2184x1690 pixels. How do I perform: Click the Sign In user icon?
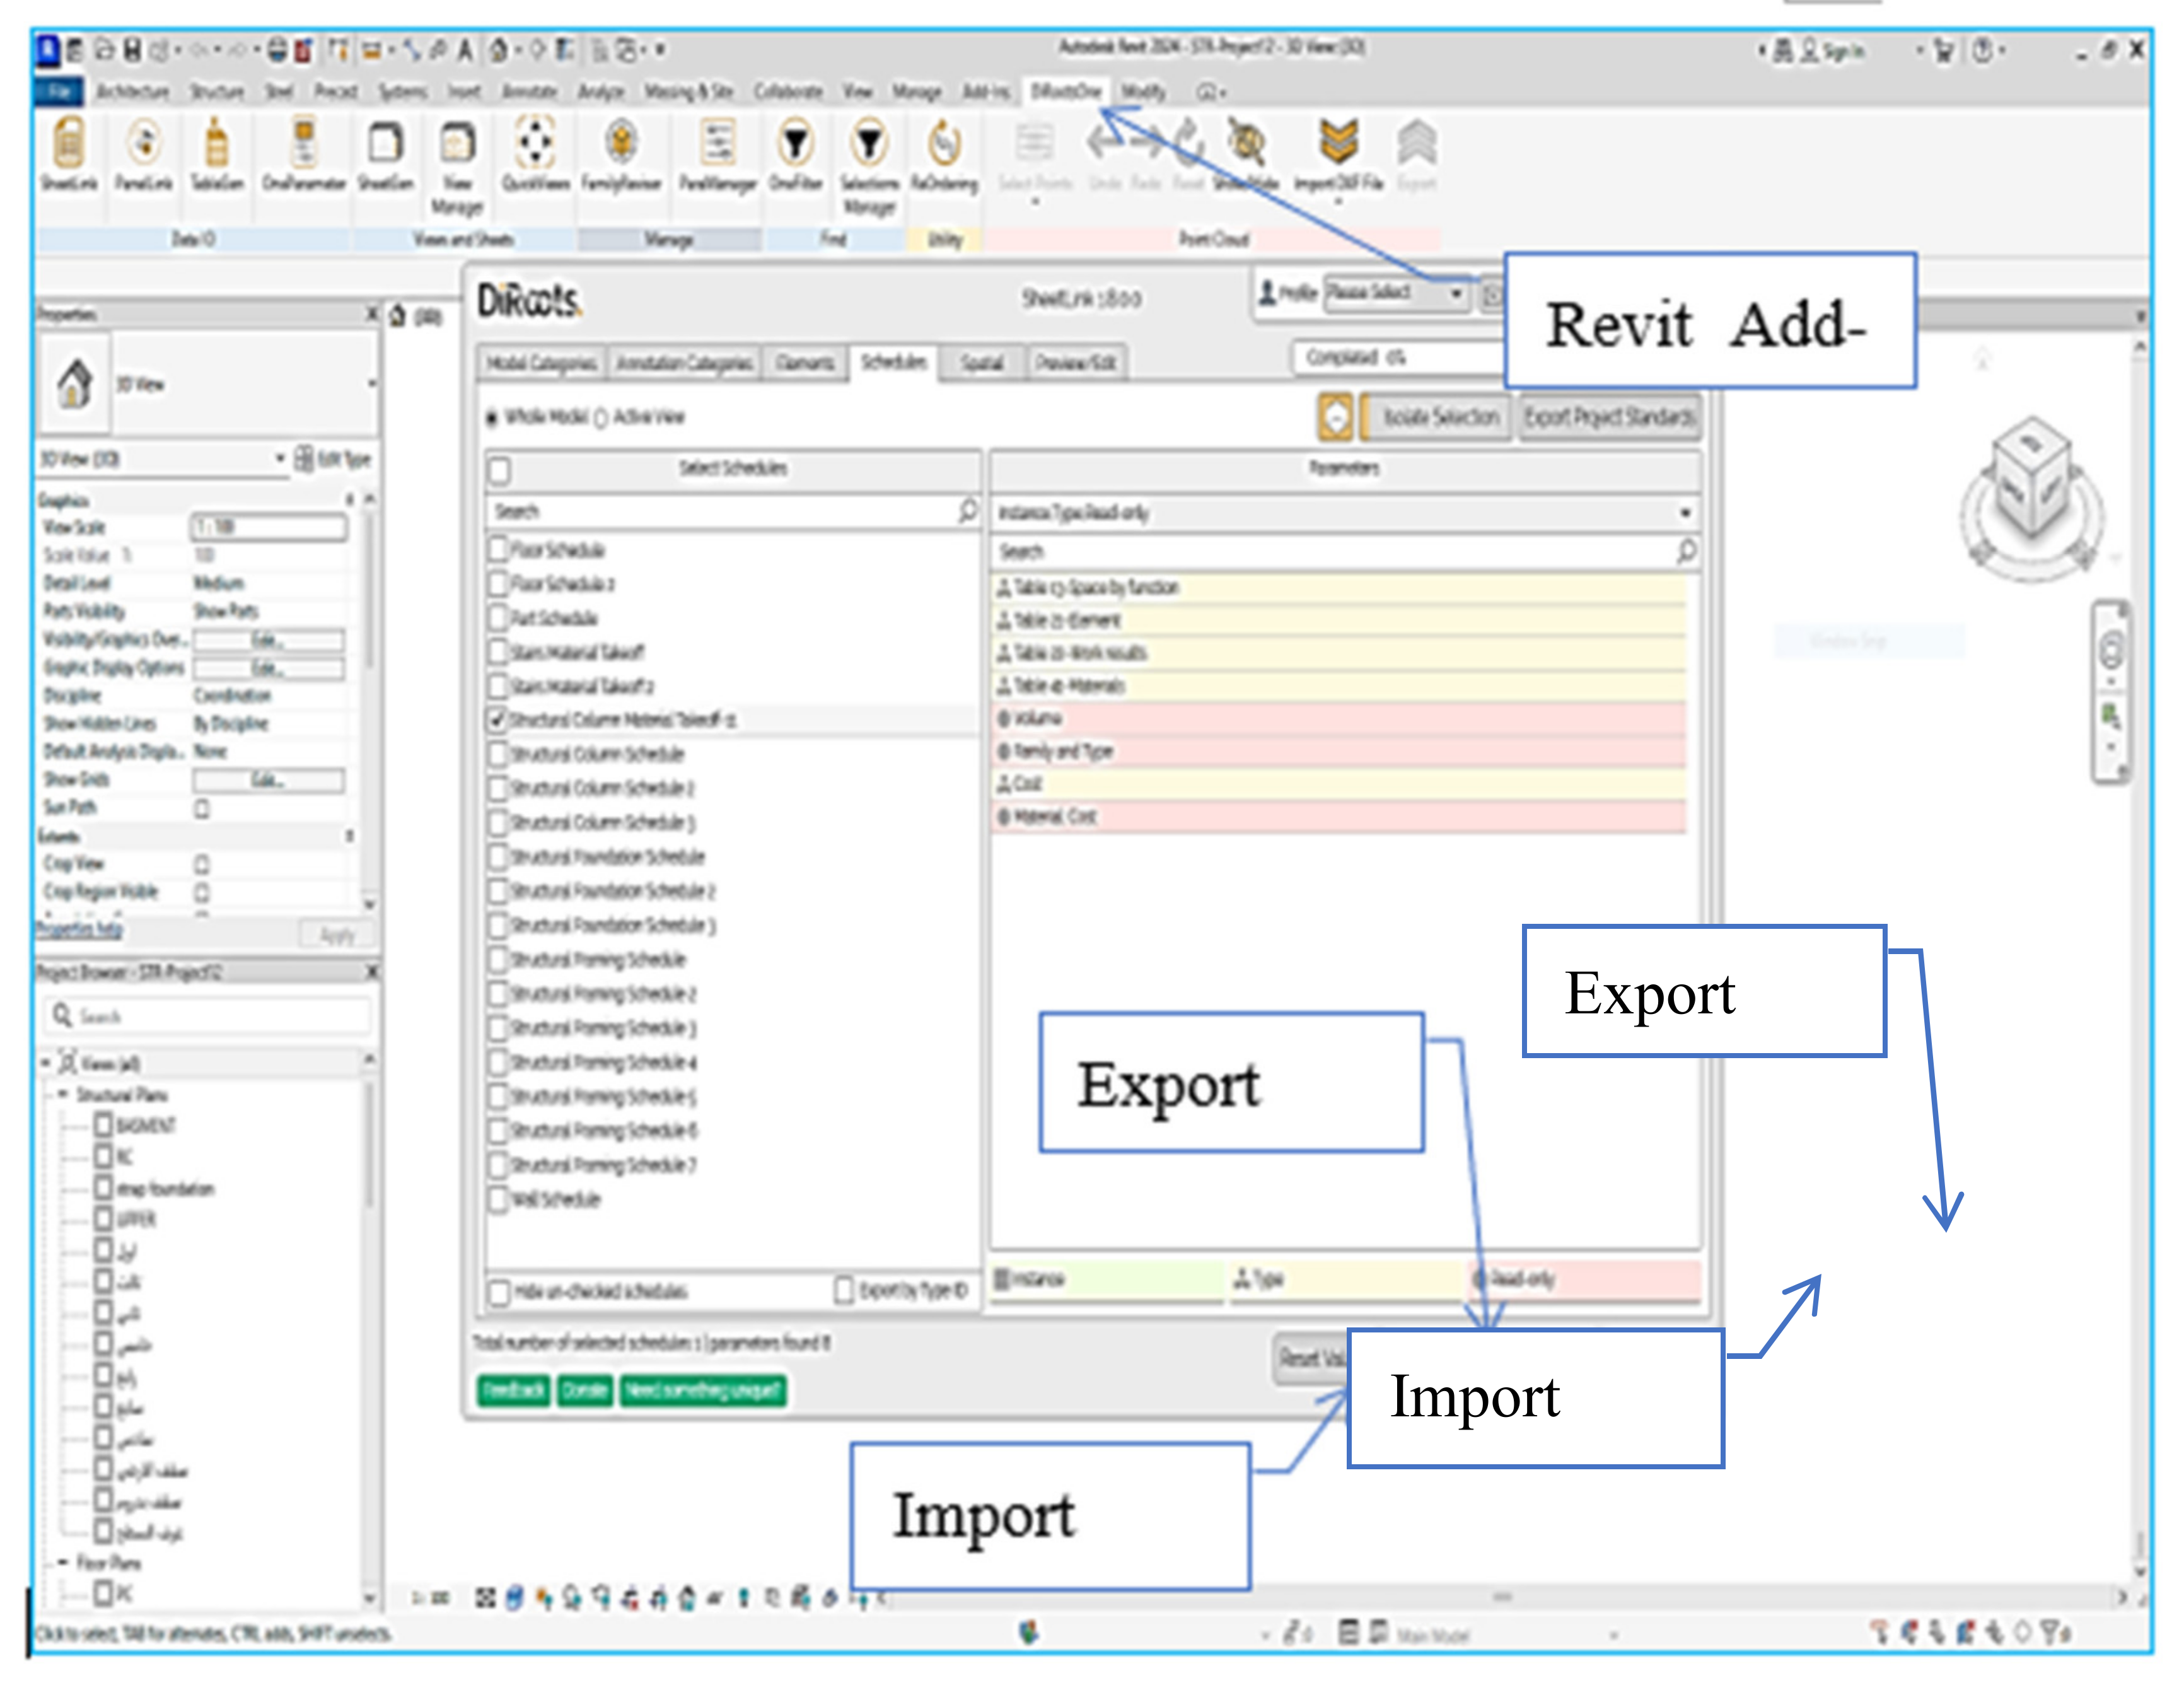pyautogui.click(x=1809, y=50)
